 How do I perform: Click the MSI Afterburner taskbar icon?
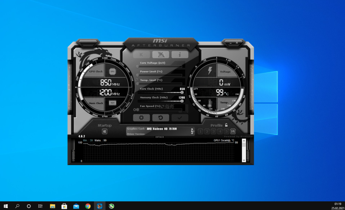(x=100, y=206)
